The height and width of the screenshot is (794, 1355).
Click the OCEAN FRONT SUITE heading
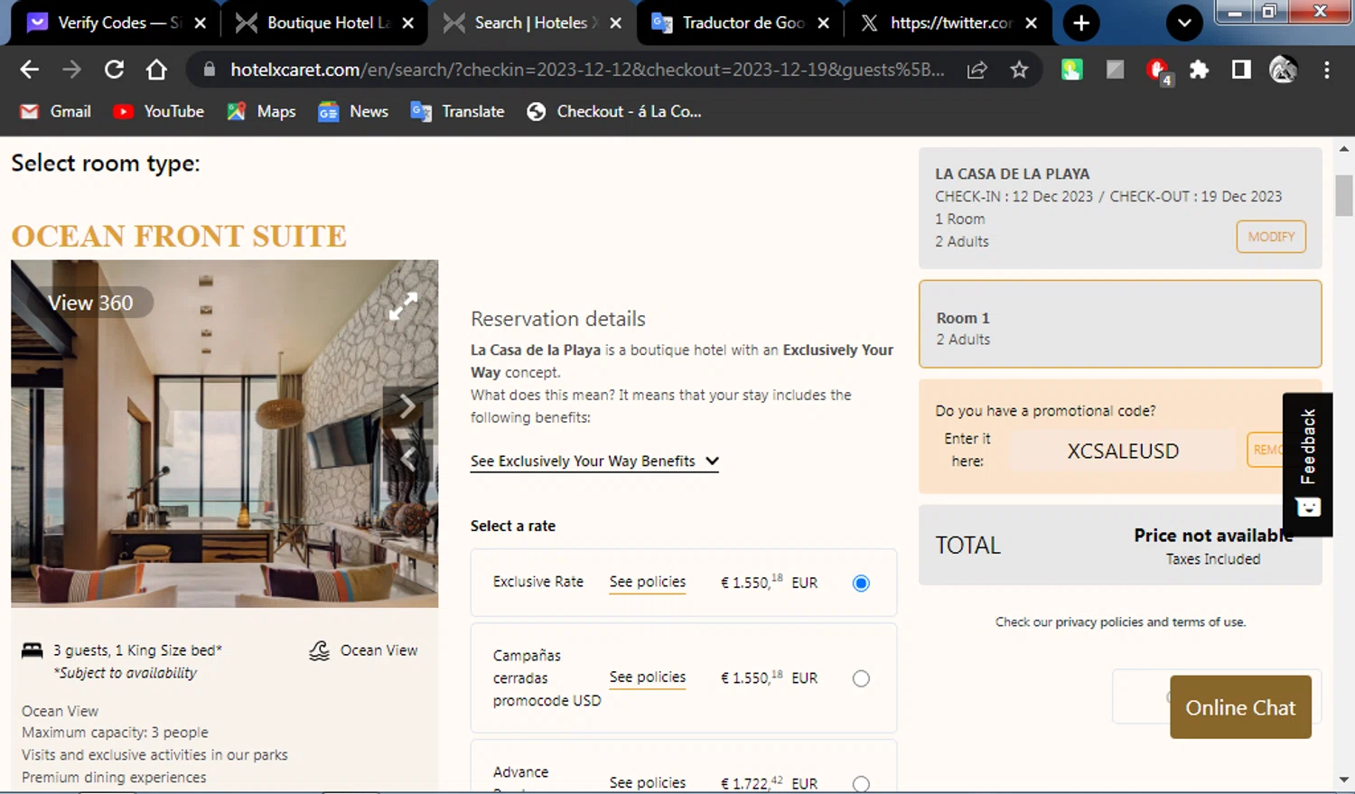click(179, 236)
